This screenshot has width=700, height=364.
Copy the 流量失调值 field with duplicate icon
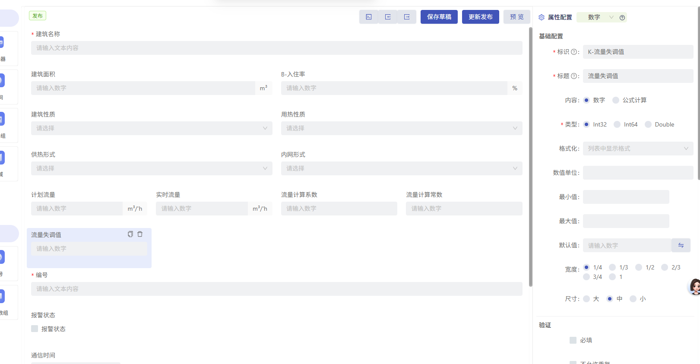(130, 234)
